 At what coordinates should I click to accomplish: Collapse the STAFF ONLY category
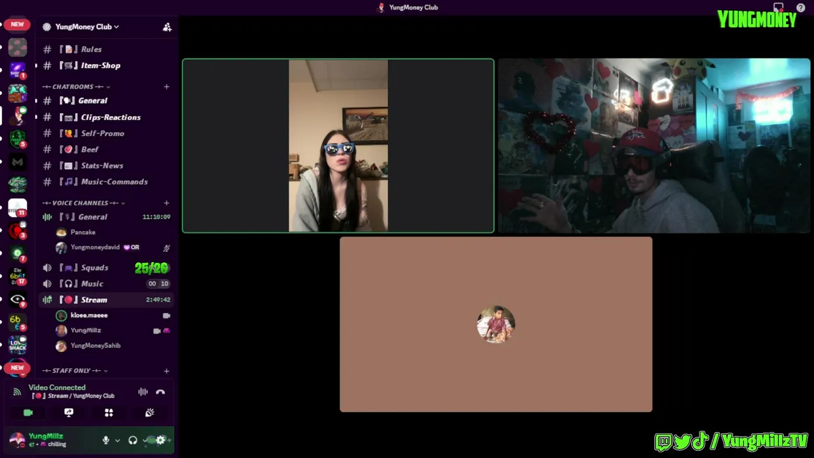coord(74,371)
